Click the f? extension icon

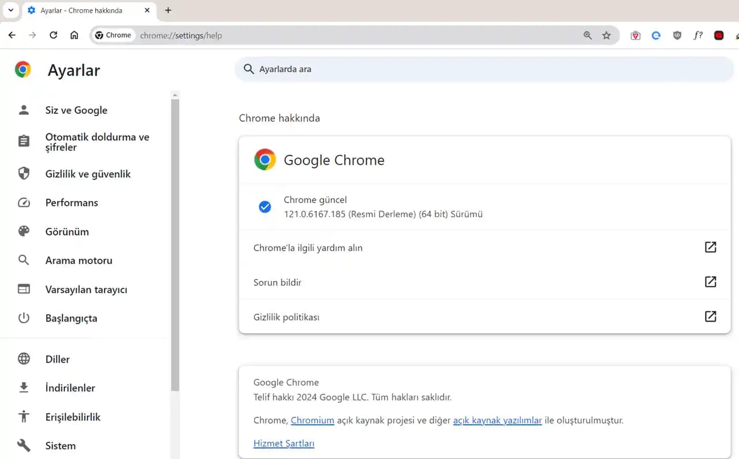coord(698,35)
